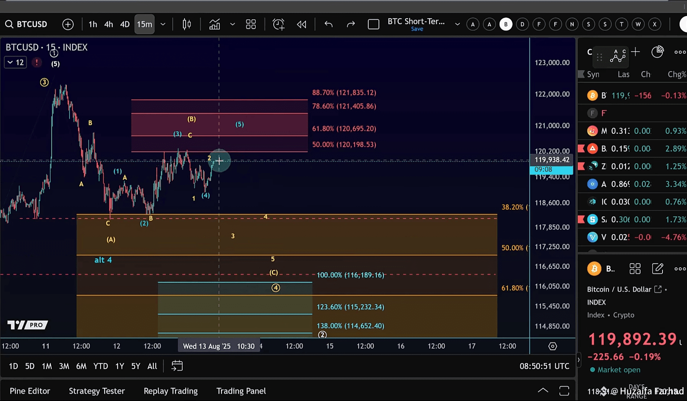Set date range to 3M
Viewport: 687px width, 401px height.
[x=64, y=366]
